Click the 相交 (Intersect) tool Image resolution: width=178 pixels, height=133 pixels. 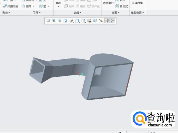click(x=81, y=6)
